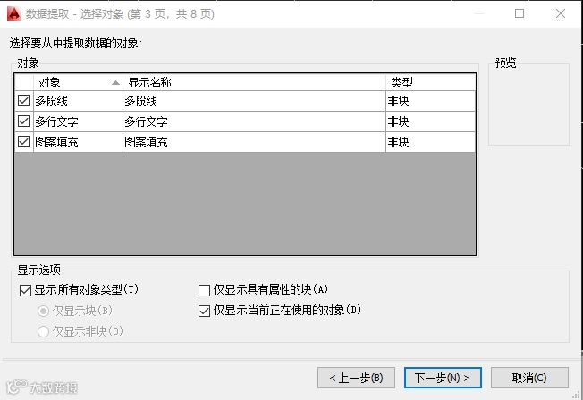Select 多段线 in the 对象 column
Image resolution: width=583 pixels, height=400 pixels.
78,101
